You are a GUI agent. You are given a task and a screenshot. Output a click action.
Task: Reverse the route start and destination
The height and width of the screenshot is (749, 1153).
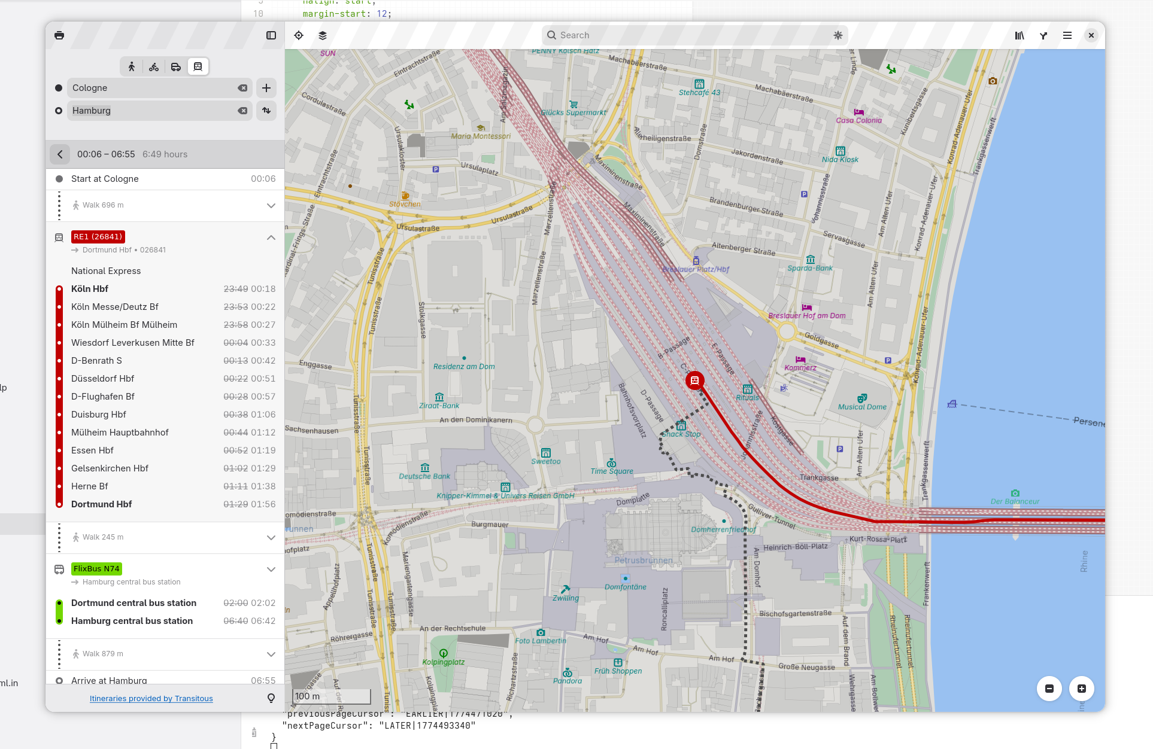(x=266, y=111)
